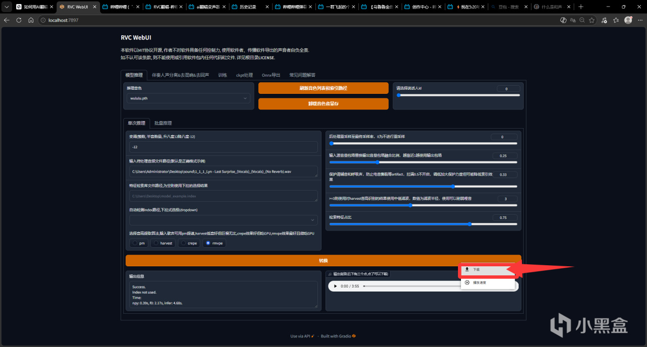Click the 特征检索库文件路径 input field
This screenshot has height=347, width=647.
[x=223, y=196]
